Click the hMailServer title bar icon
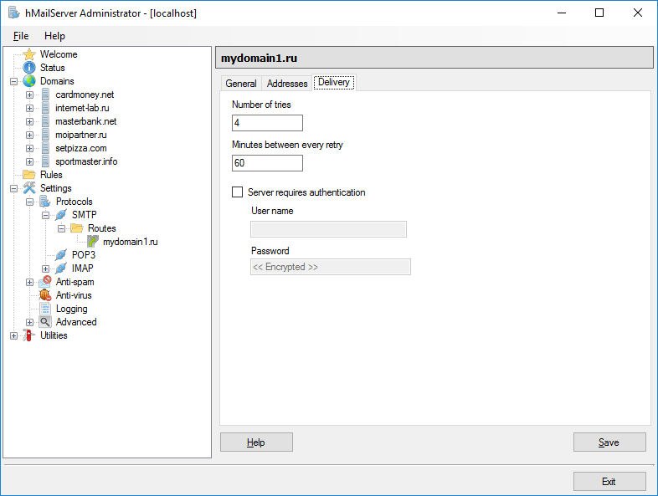Screen dimensions: 658x496 point(14,13)
